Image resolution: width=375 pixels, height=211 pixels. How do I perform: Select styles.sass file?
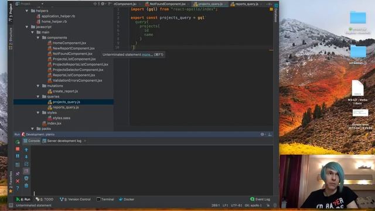(61, 118)
